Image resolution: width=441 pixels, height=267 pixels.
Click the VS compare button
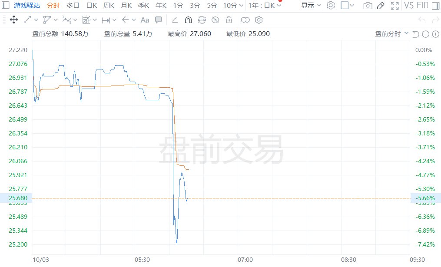[x=408, y=6]
